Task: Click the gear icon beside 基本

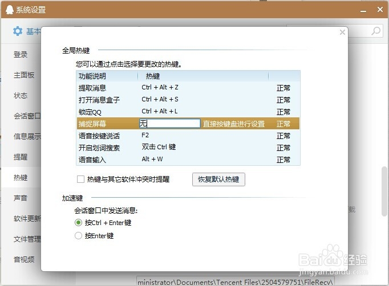Action: (x=18, y=31)
